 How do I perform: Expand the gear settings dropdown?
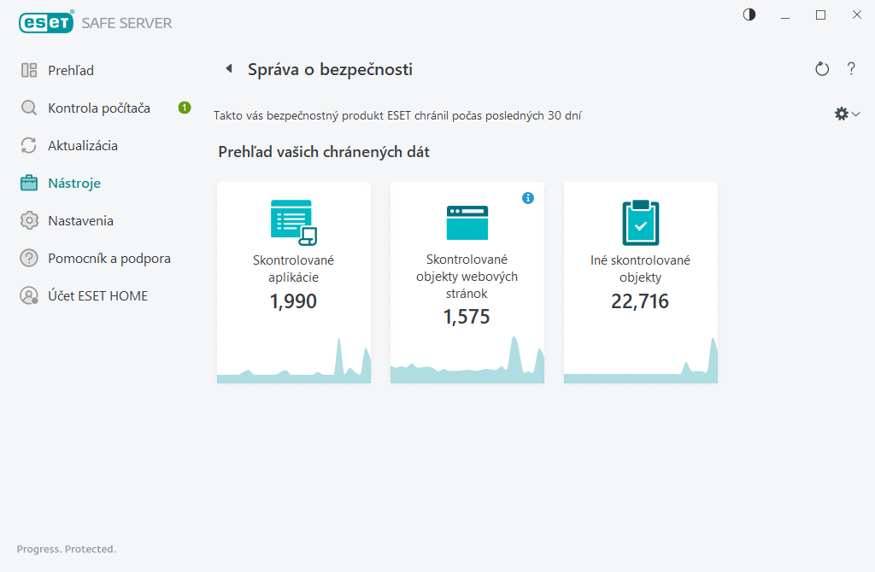(x=846, y=114)
